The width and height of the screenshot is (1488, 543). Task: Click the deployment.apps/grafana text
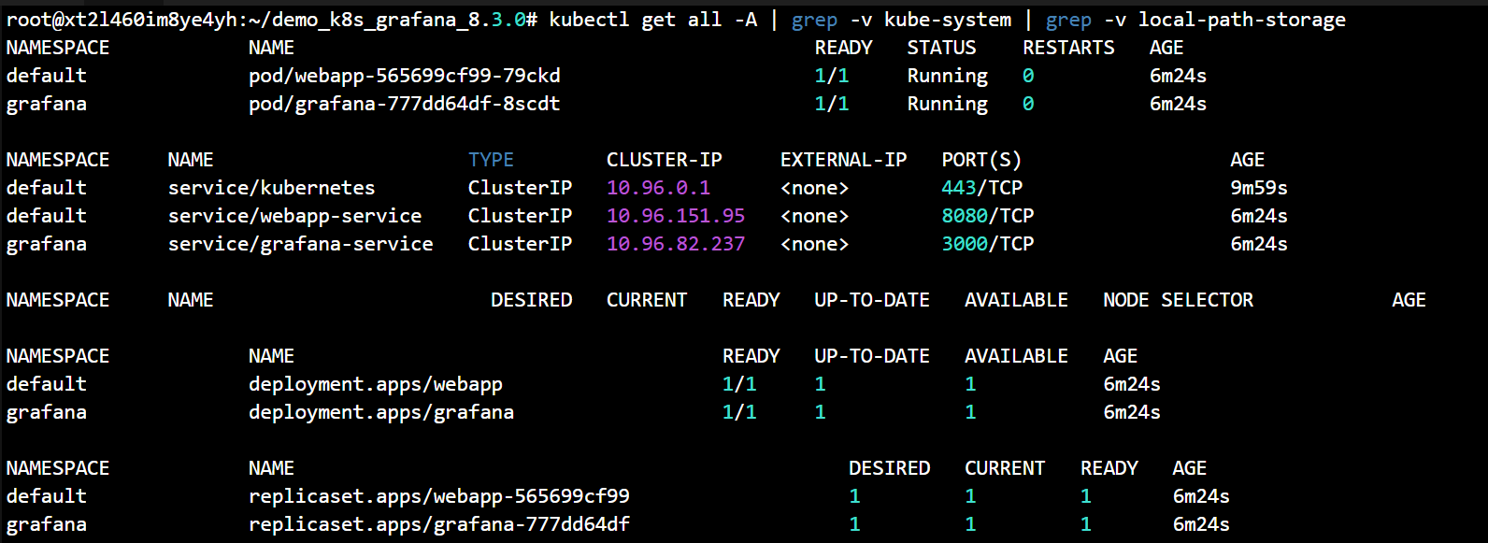[380, 412]
